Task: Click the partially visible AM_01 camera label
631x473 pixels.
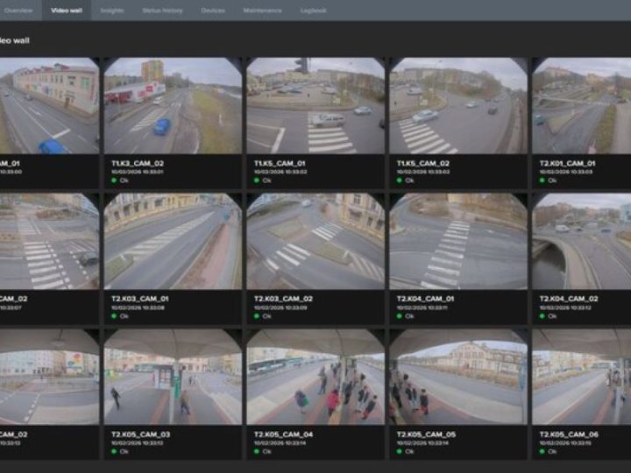Action: pyautogui.click(x=10, y=163)
